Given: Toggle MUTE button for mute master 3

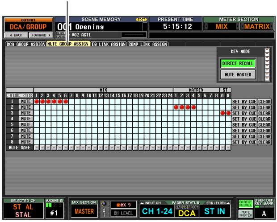Looking at the screenshot, I should pyautogui.click(x=26, y=113).
